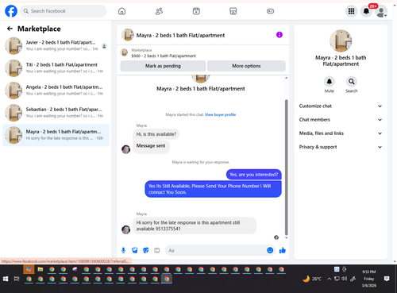Choose a GIF icon
This screenshot has height=293, width=397.
(x=157, y=250)
